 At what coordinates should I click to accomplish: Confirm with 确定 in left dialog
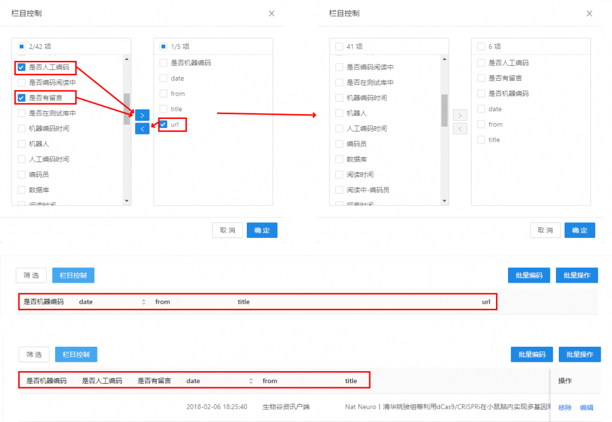click(x=262, y=231)
